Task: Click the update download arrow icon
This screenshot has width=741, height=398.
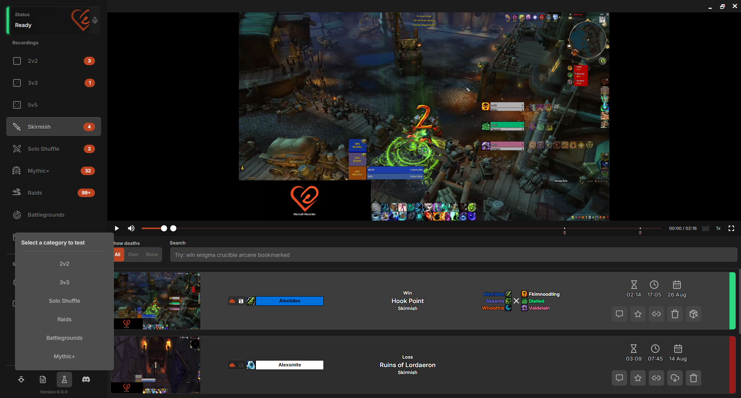Action: [21, 380]
